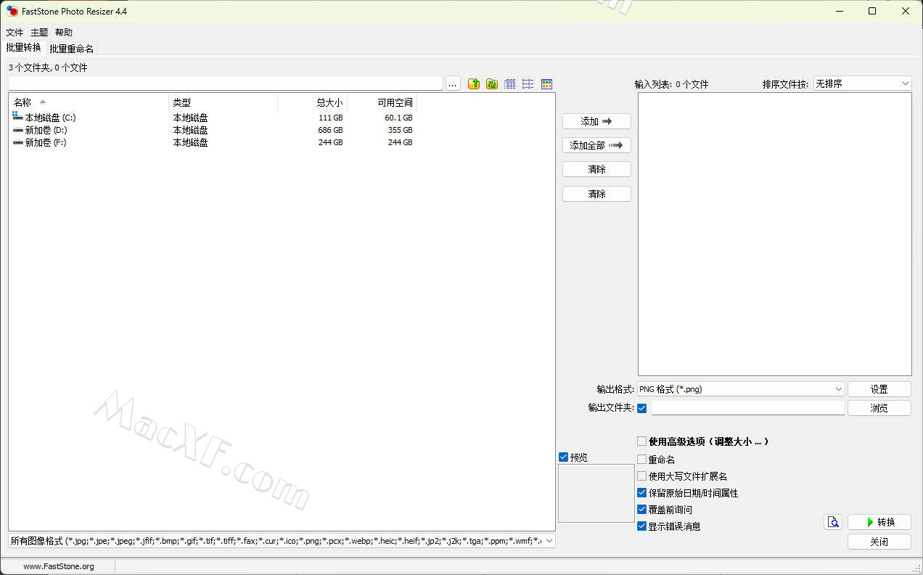Click the output folder path field
The height and width of the screenshot is (575, 923).
747,408
